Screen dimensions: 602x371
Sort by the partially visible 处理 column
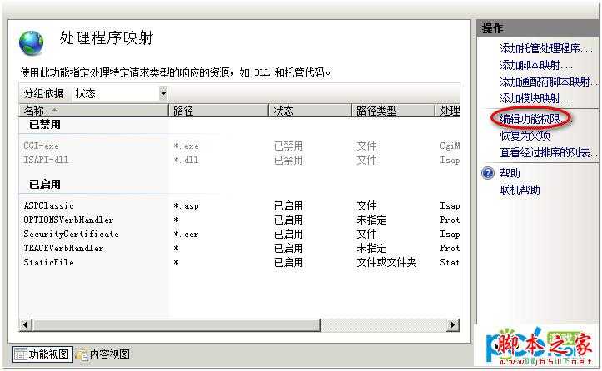point(448,111)
